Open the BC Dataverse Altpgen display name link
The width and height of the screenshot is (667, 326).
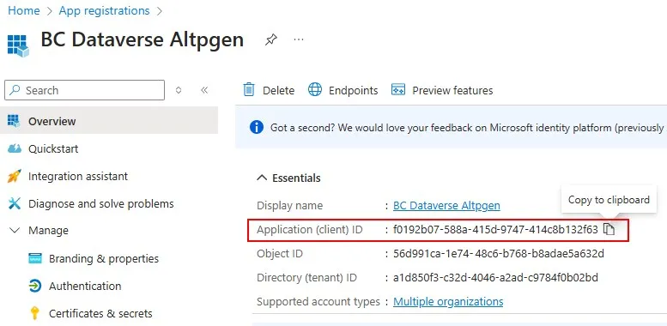(x=446, y=206)
